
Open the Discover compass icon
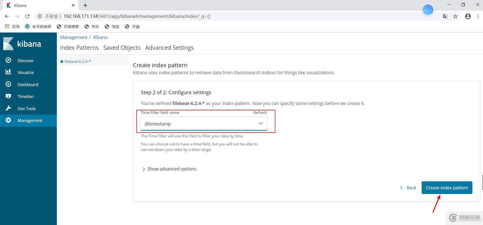[8, 60]
